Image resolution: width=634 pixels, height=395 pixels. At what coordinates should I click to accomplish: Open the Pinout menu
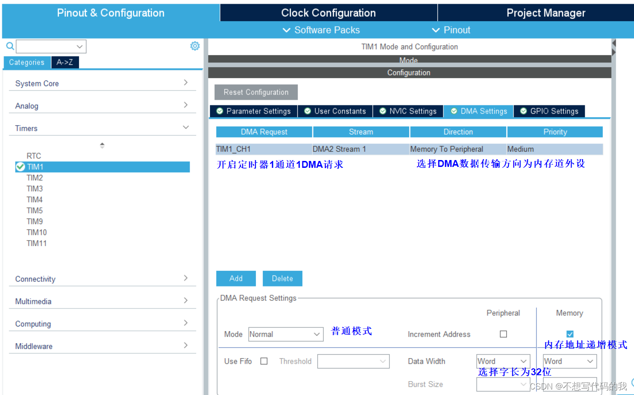click(x=451, y=30)
